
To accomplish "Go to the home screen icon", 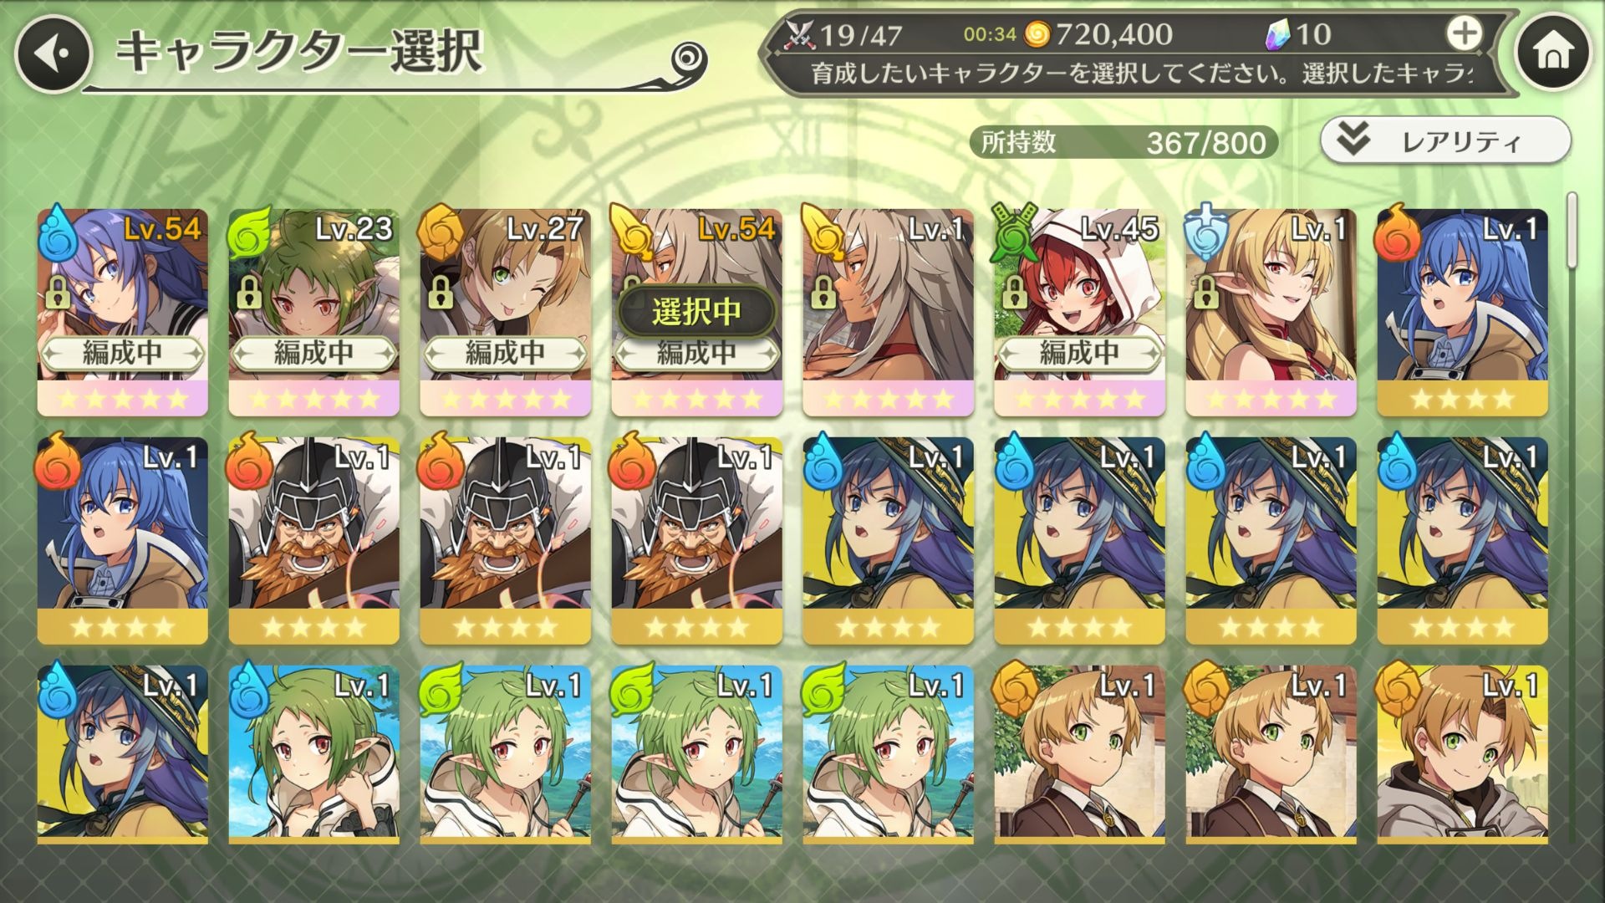I will pyautogui.click(x=1553, y=54).
